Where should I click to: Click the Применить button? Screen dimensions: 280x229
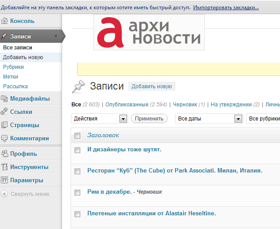(x=149, y=119)
